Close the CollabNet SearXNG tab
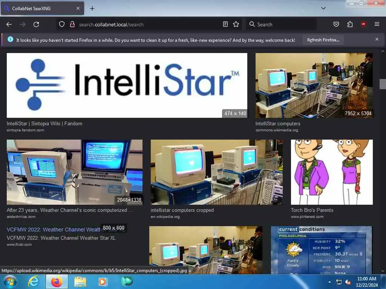This screenshot has height=289, width=386. tap(78, 8)
